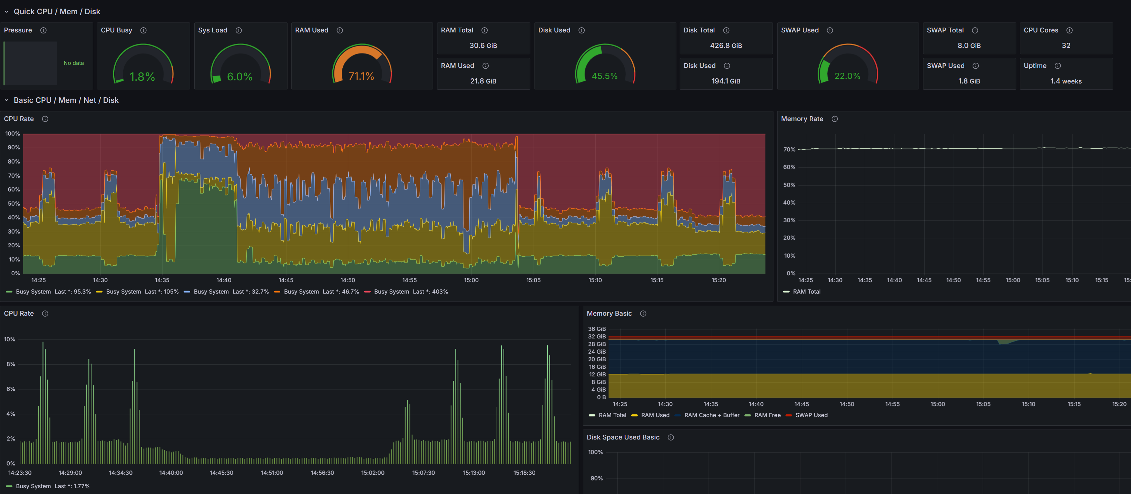Toggle the RAM Cache + Buffer legend series
Viewport: 1131px width, 494px height.
click(x=711, y=415)
